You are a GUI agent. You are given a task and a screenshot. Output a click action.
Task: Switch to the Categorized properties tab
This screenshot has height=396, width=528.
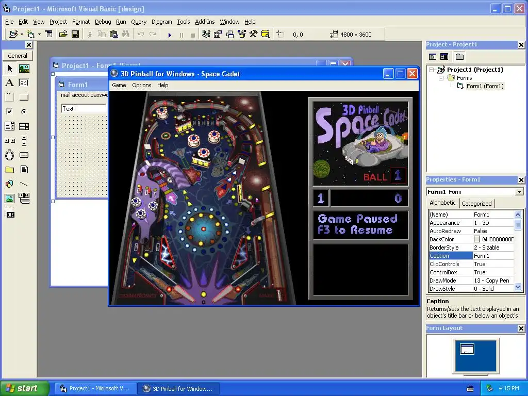[x=476, y=203]
